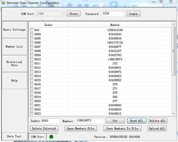178x142 pixels.
Task: Enable the checkbox for index 0016
Action: pos(32,84)
